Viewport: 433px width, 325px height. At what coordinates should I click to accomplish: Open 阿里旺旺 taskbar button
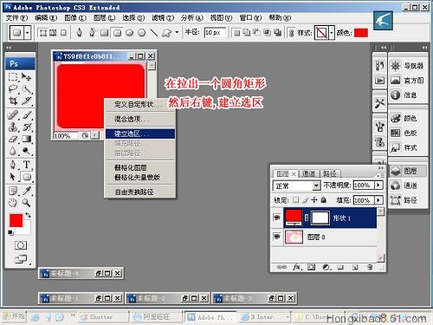[x=156, y=317]
